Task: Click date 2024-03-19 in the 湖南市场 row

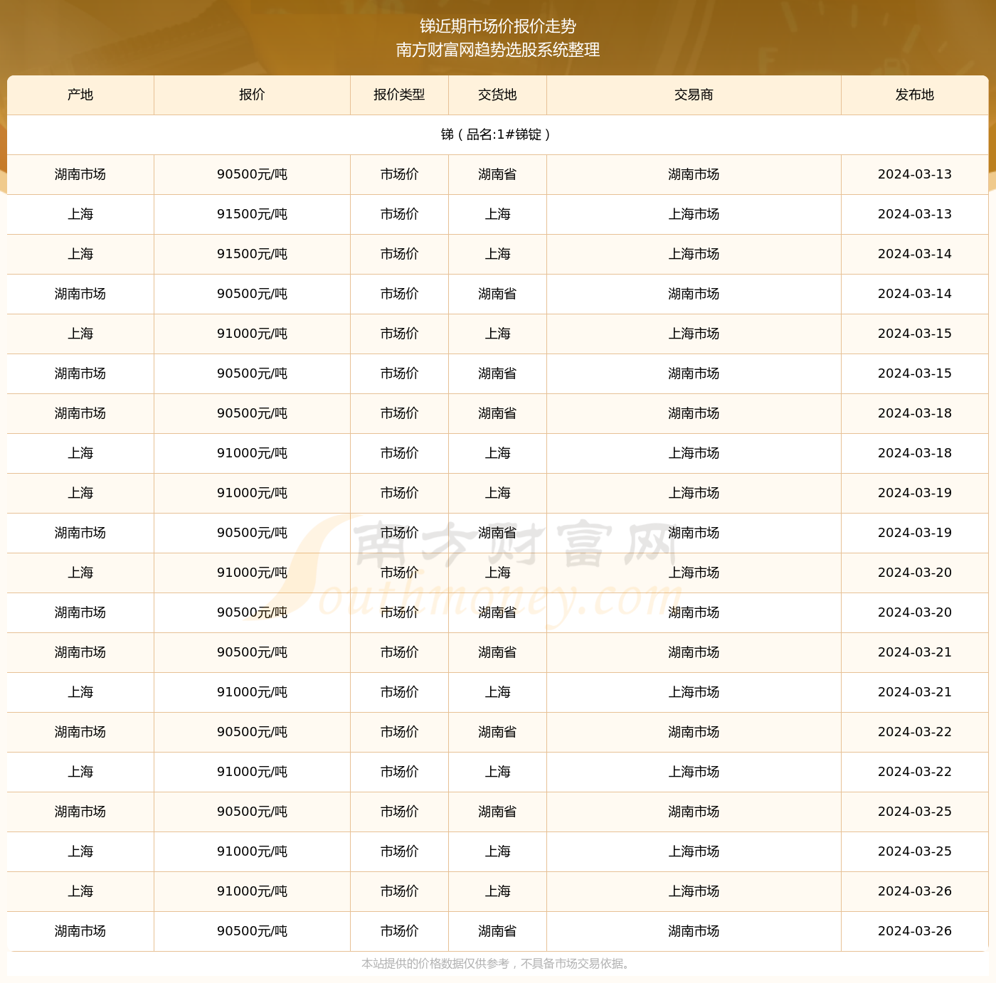Action: 914,533
